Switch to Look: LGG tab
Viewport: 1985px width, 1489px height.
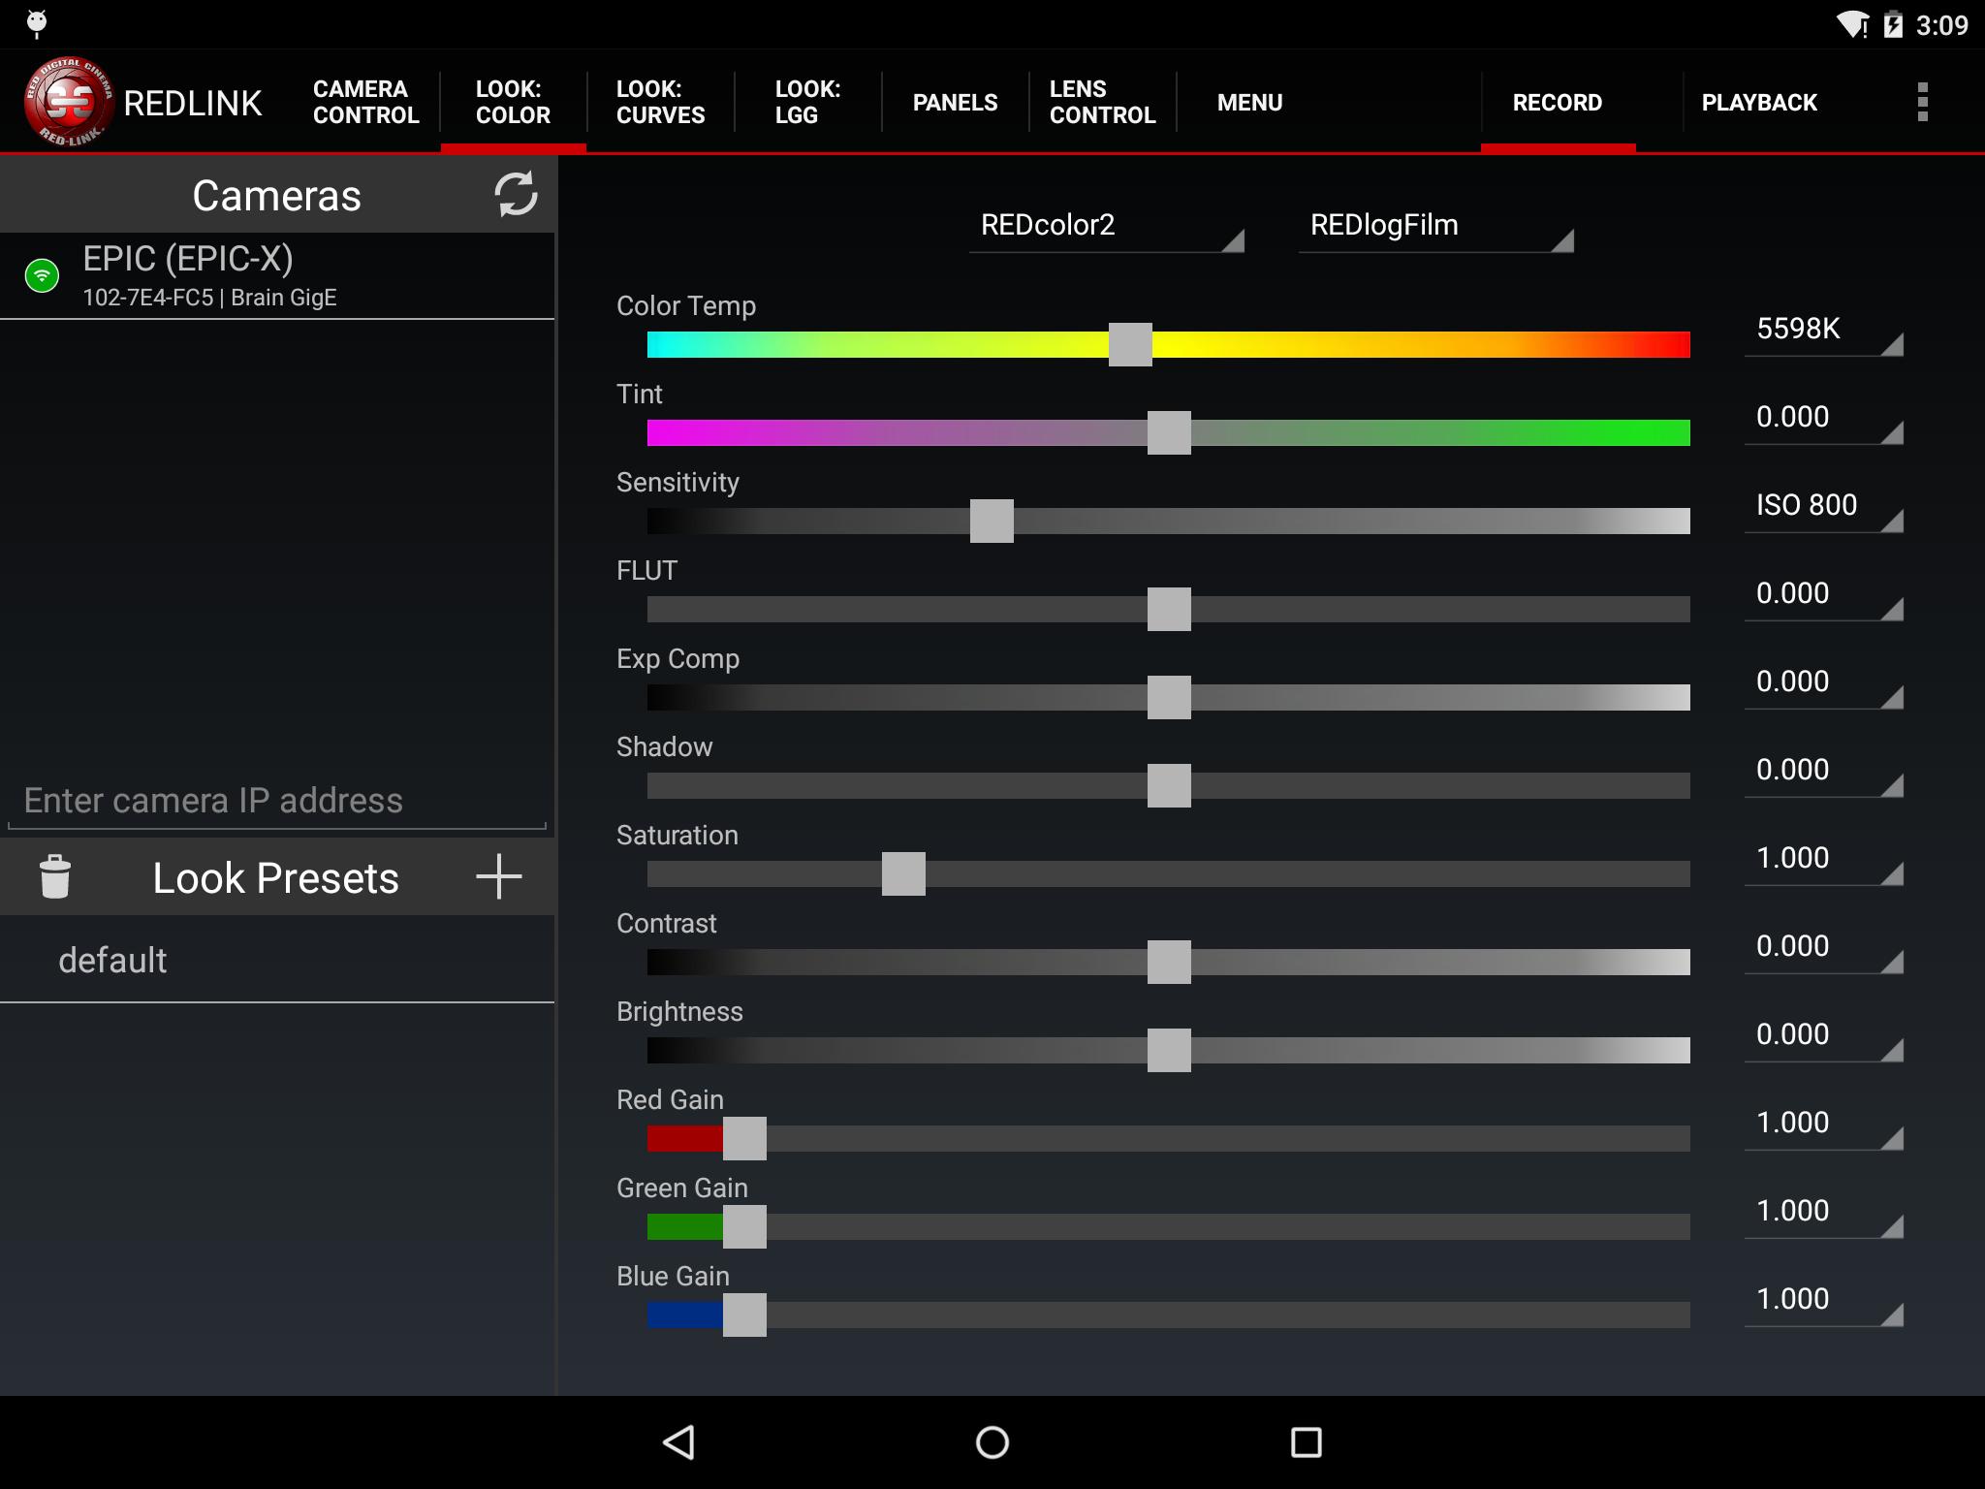point(808,102)
